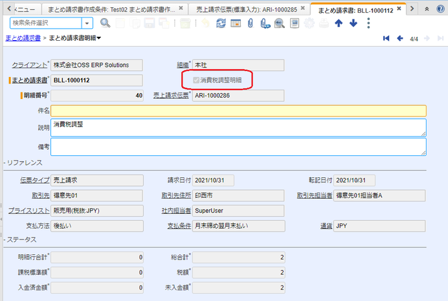448x301 pixels.
Task: Open the 検索条件選択 dropdown arrow
Action: pyautogui.click(x=87, y=23)
